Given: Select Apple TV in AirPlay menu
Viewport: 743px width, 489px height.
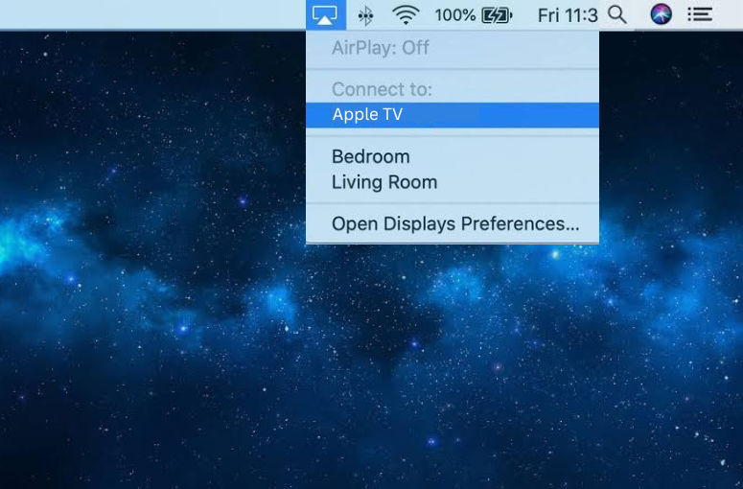Looking at the screenshot, I should tap(453, 115).
